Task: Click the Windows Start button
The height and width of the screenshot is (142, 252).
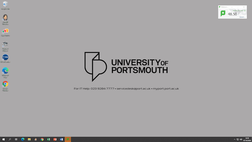Action: click(3, 139)
